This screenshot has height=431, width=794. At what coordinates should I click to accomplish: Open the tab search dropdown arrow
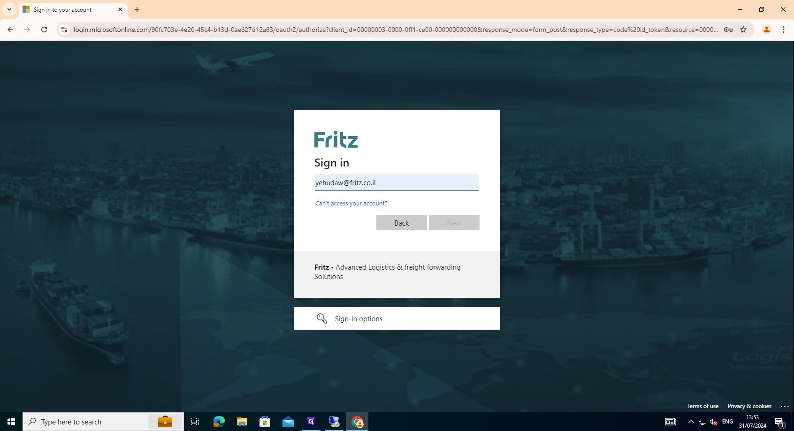(9, 9)
